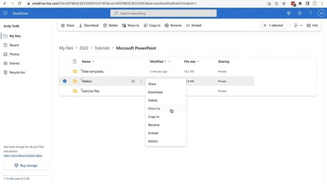327x184 pixels.
Task: Open the help question mark icon
Action: [x=311, y=13]
